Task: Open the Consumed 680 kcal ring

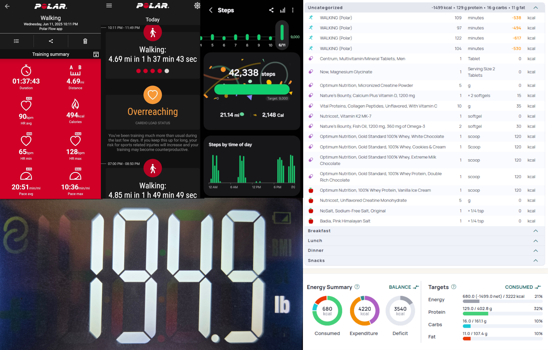Action: tap(327, 311)
